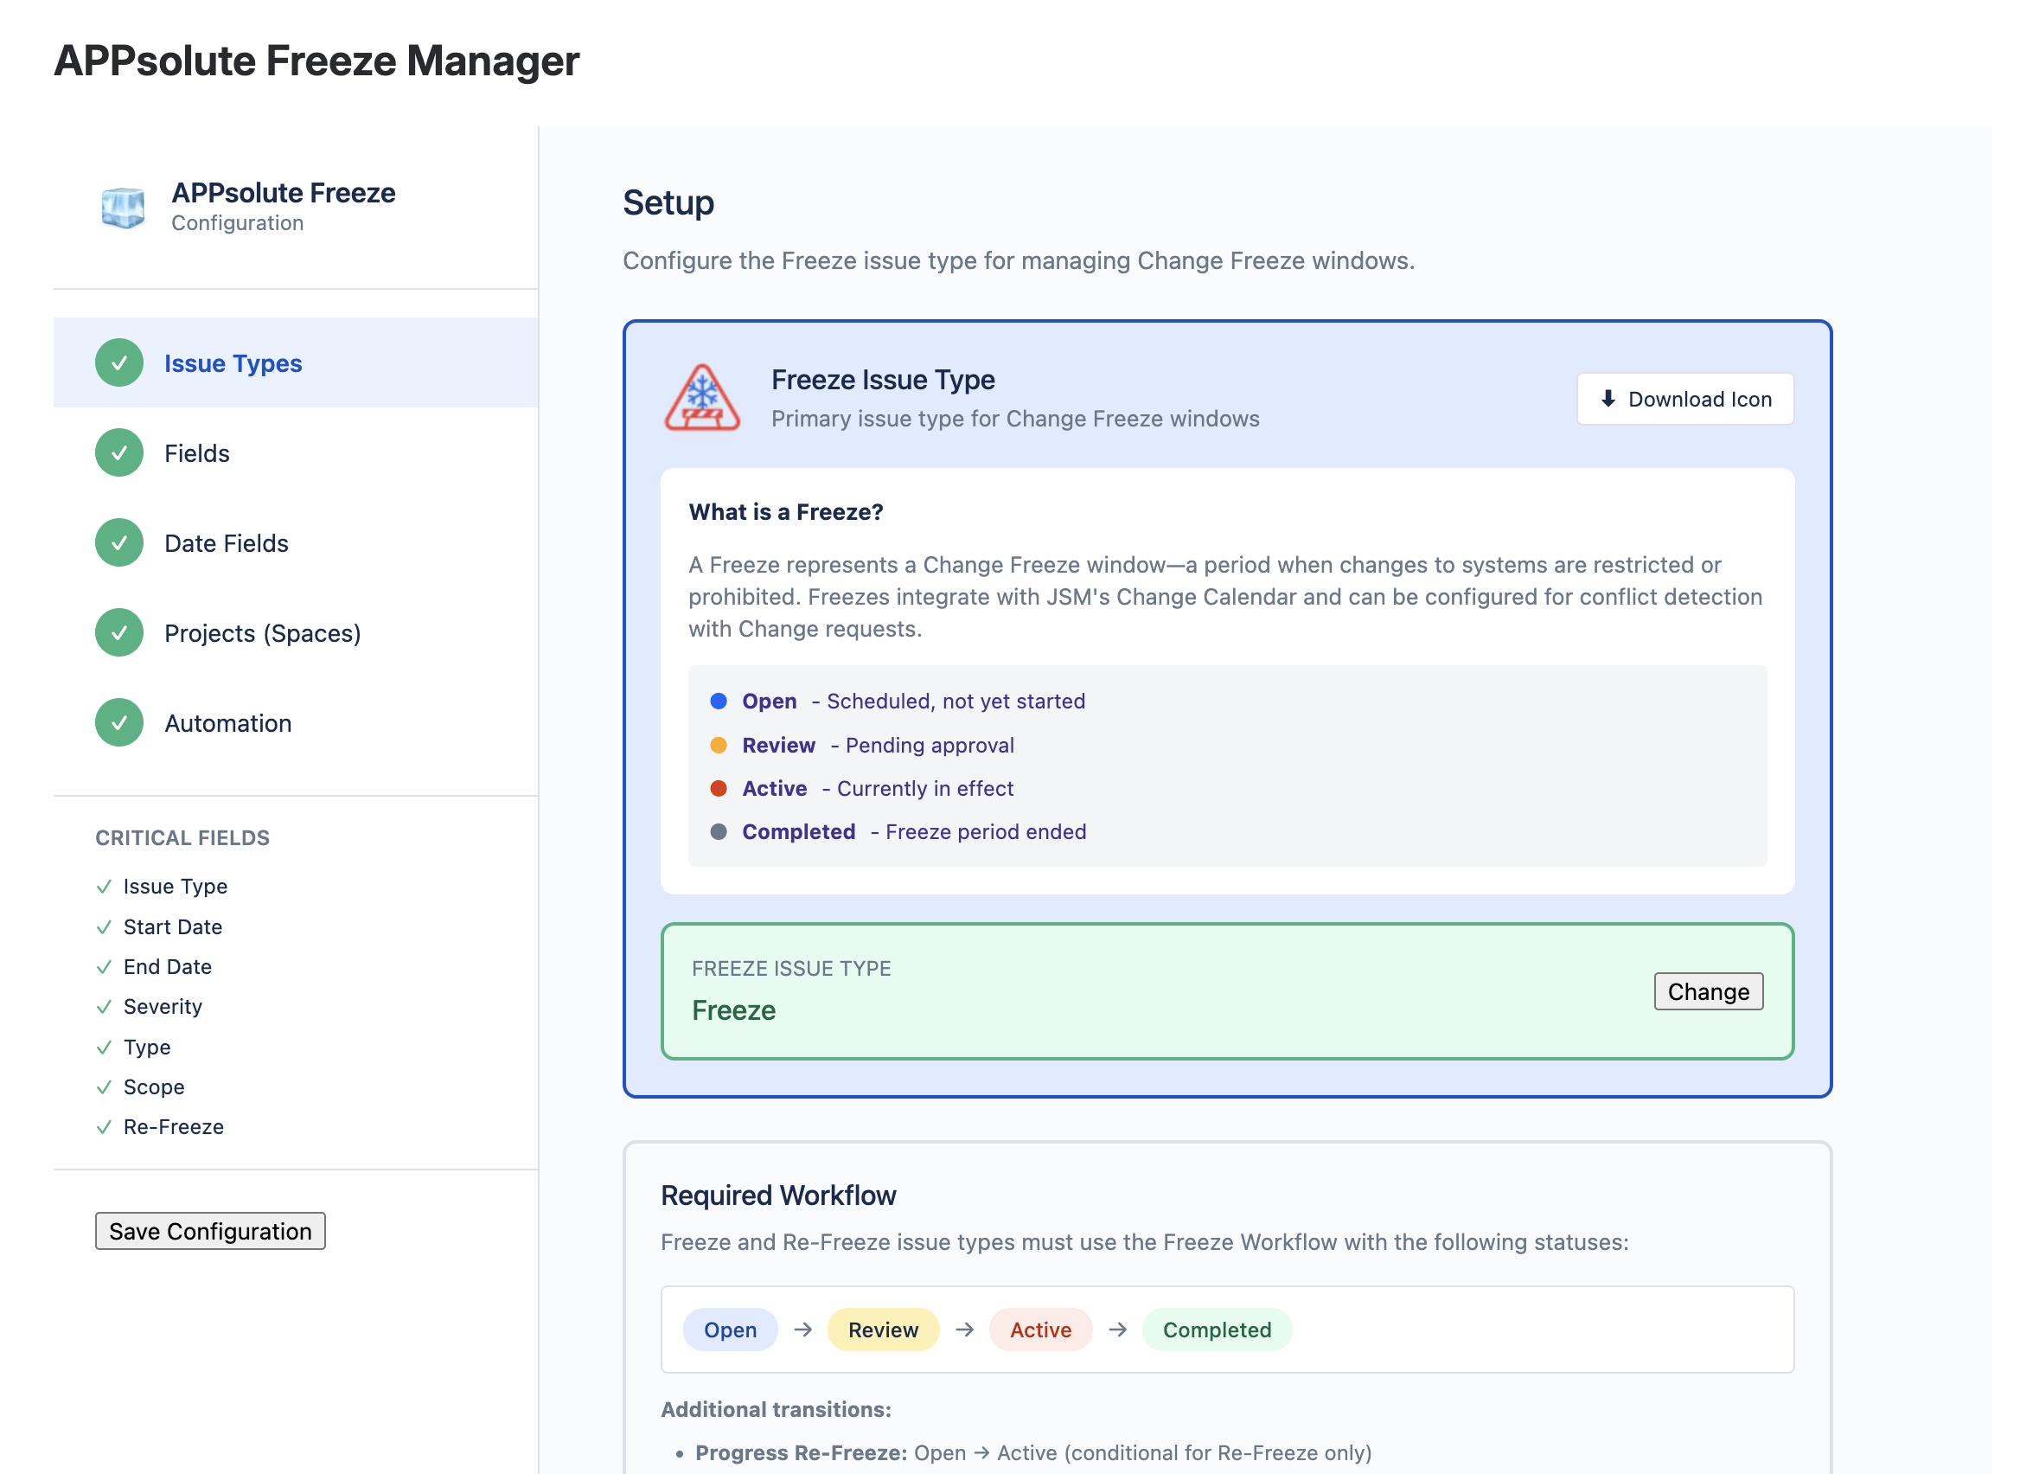The width and height of the screenshot is (2039, 1474).
Task: Click the Freeze issue type warning icon
Action: click(702, 399)
